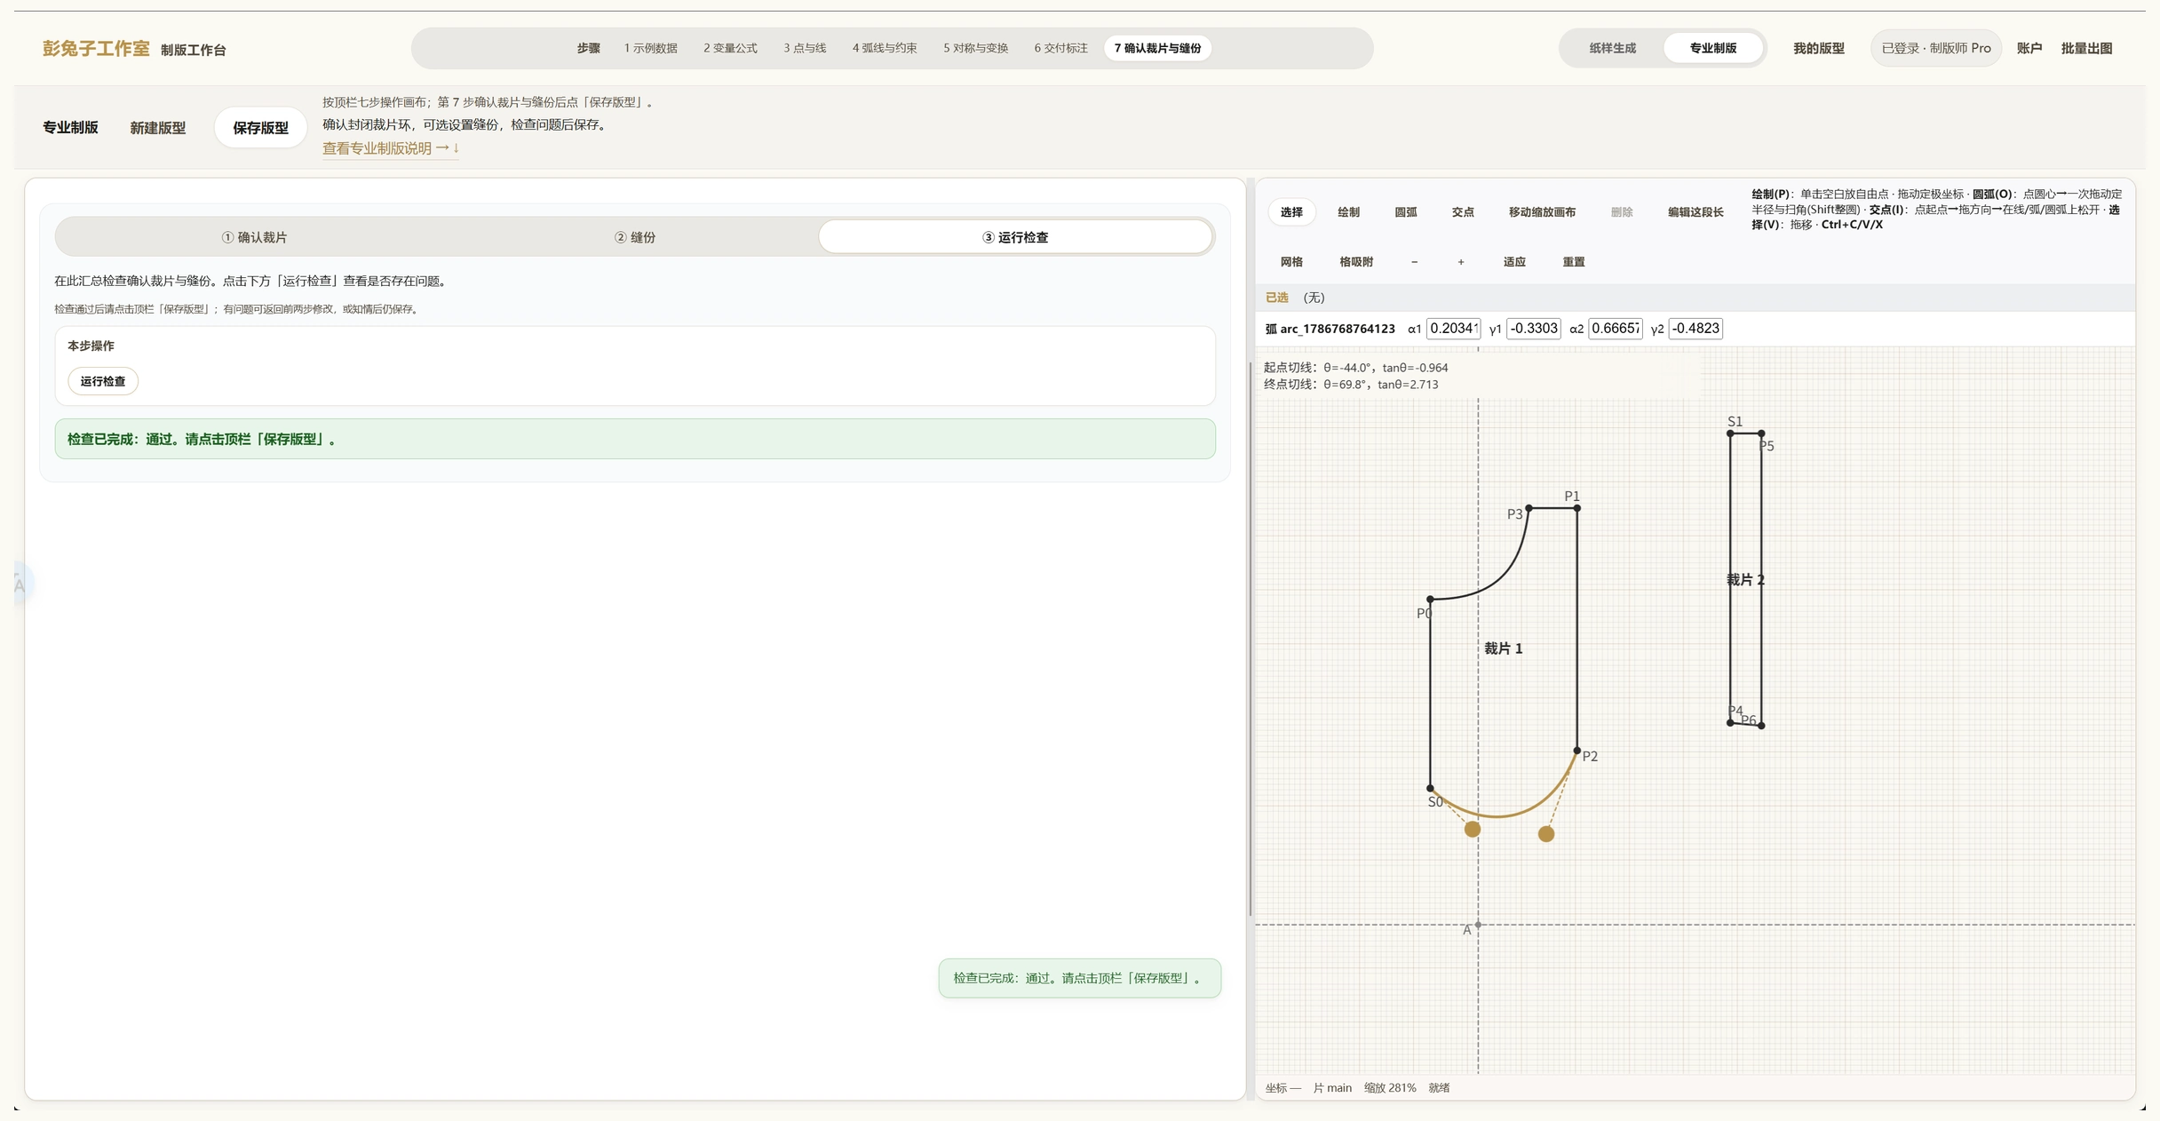Select the 裁片 2 label on canvas
This screenshot has height=1121, width=2160.
coord(1744,580)
